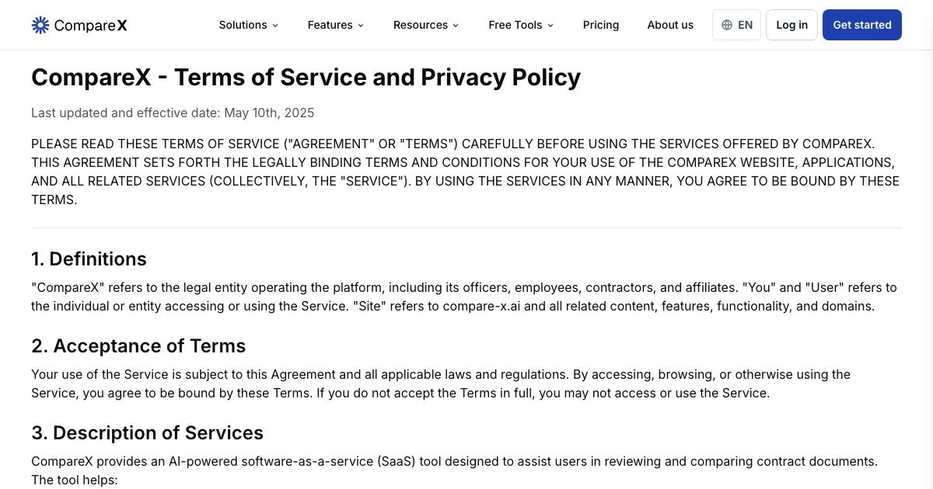Click the CompareX snowflake logo icon

40,25
